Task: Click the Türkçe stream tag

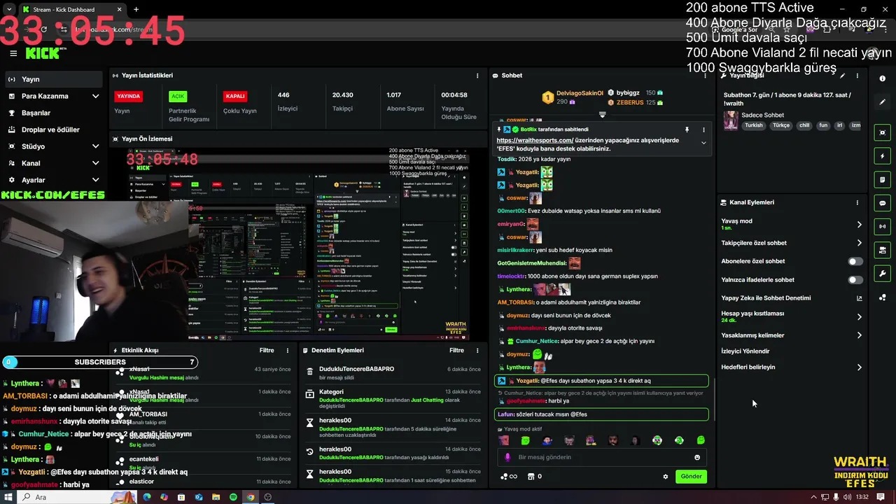Action: tap(780, 126)
